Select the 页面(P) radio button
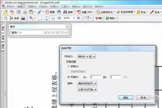Viewport: 162px width, 108px height. tap(69, 77)
